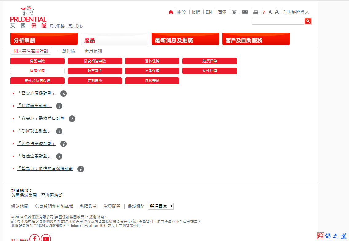
Task: Open the 保誠網路 footer link
Action: (136, 207)
